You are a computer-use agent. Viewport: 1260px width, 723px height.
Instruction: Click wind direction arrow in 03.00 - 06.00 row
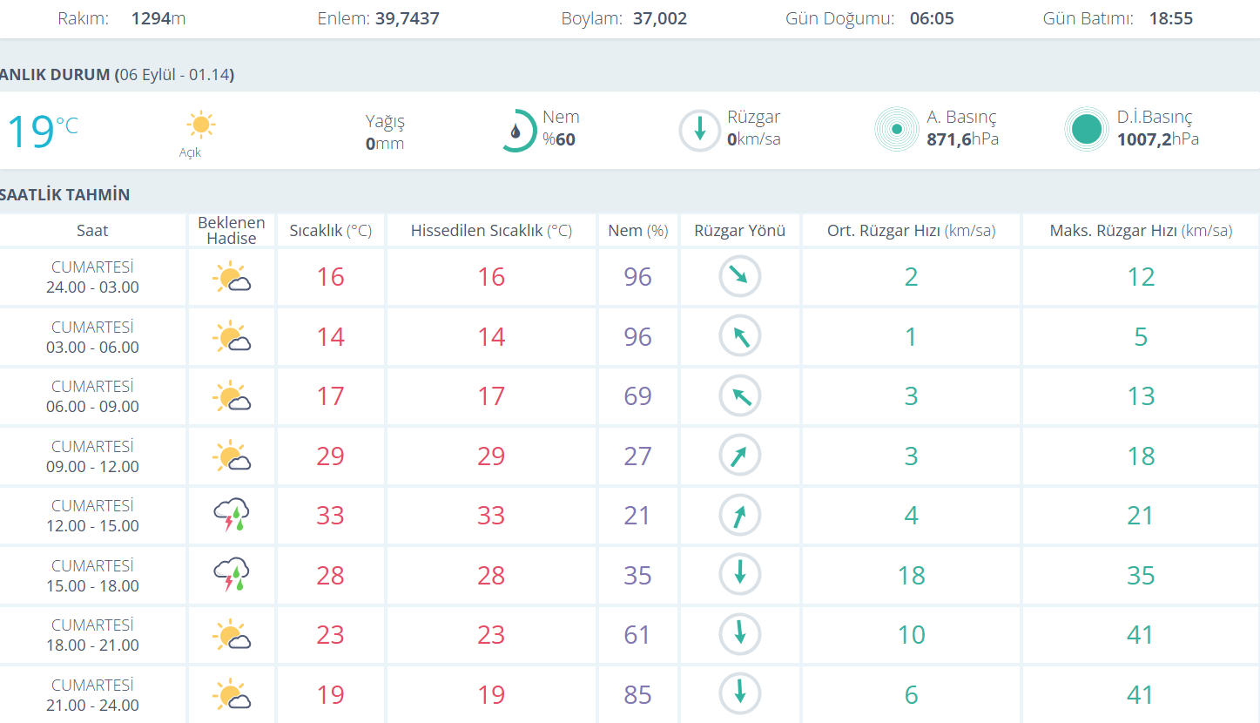coord(739,336)
